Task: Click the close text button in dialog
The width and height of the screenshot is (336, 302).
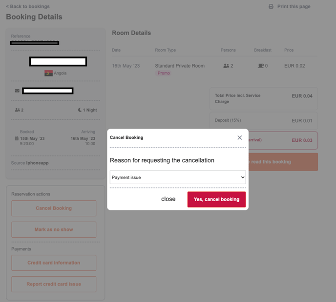Action: pyautogui.click(x=168, y=199)
